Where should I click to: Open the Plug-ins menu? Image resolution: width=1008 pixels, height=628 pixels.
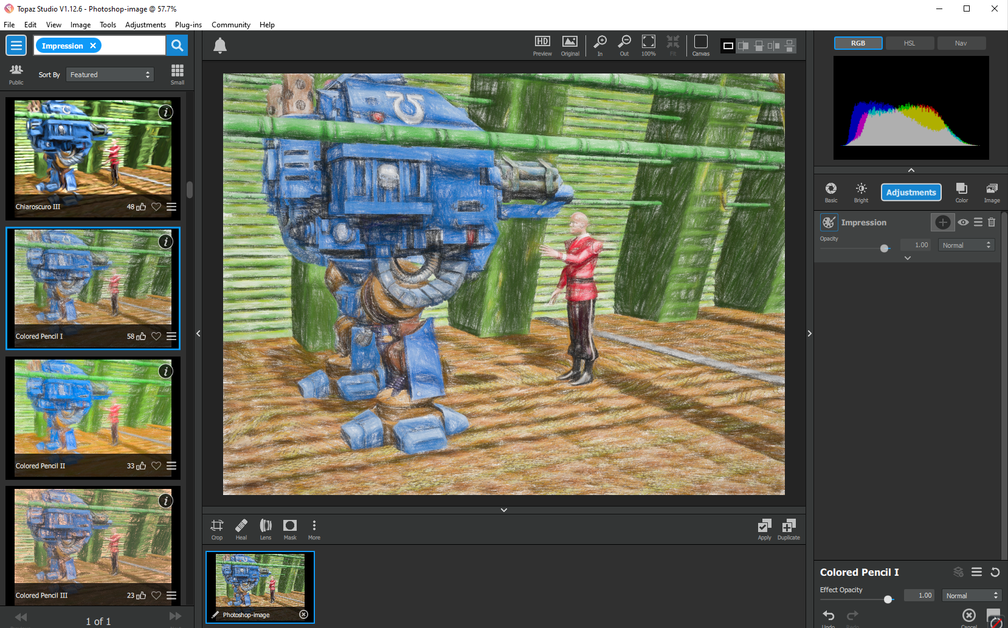[x=188, y=25]
